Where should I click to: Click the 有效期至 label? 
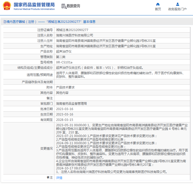pyautogui.click(x=46, y=120)
